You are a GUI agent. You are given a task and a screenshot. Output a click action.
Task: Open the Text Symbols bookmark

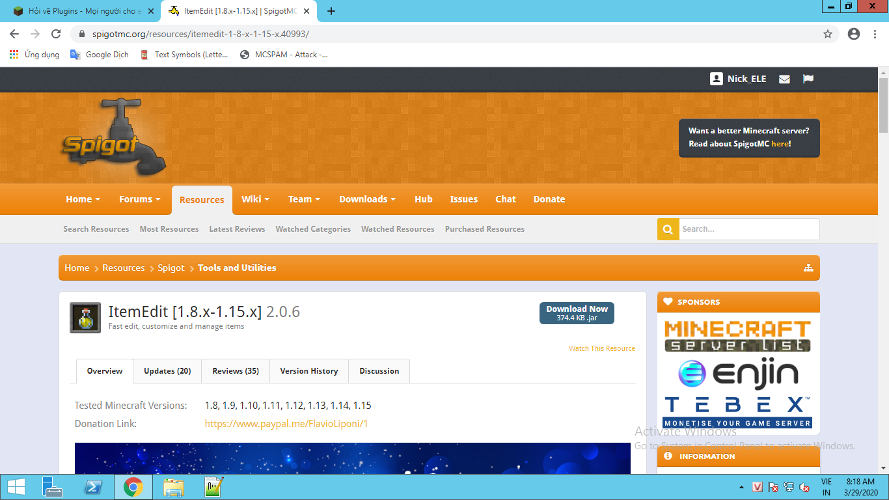click(x=184, y=55)
